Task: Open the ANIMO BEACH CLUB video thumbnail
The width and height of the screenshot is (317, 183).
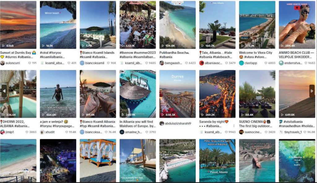Action: (297, 25)
